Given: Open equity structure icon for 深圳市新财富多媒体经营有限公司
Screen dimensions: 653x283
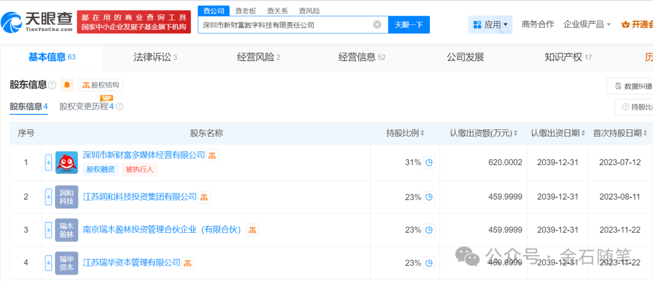Looking at the screenshot, I should 212,155.
